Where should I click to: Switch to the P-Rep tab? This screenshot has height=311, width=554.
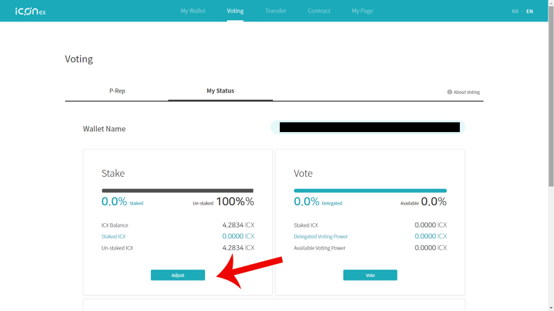(117, 91)
